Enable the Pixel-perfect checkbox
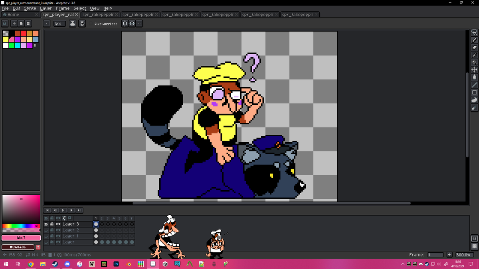This screenshot has height=269, width=479. 91,24
